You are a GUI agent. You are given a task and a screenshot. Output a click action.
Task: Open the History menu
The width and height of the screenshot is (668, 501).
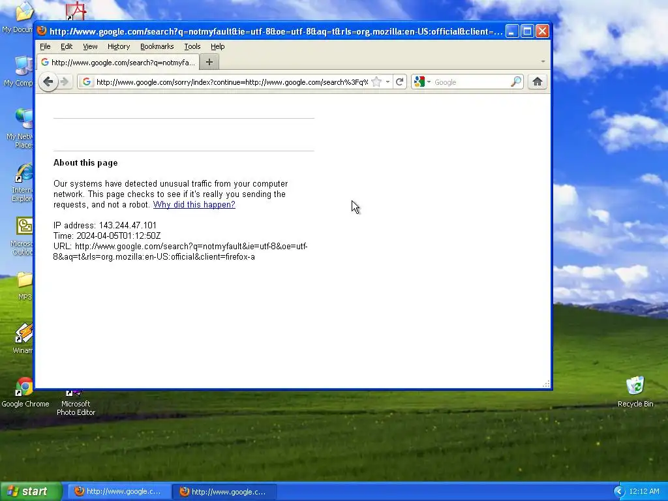click(119, 46)
